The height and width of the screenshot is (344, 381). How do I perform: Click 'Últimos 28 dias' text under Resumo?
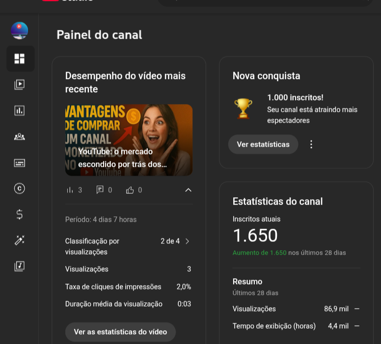coord(255,293)
